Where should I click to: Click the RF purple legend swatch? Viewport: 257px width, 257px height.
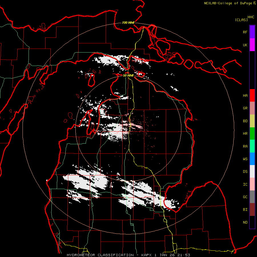[252, 32]
